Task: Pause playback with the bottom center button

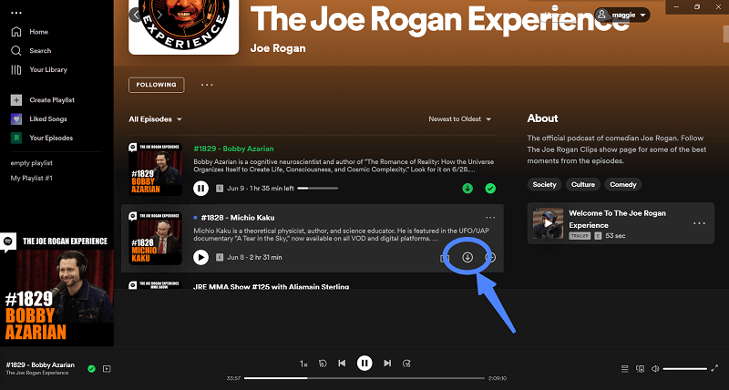Action: pyautogui.click(x=364, y=364)
